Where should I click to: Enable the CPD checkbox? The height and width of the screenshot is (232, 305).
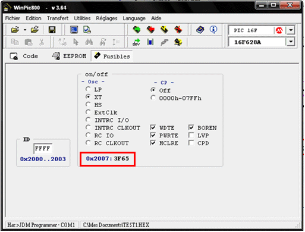[191, 143]
